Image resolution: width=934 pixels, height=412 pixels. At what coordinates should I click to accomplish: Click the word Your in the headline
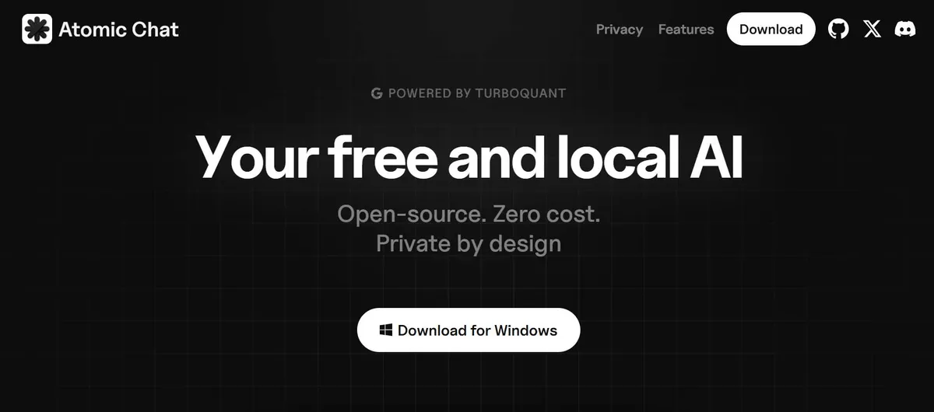click(x=255, y=156)
